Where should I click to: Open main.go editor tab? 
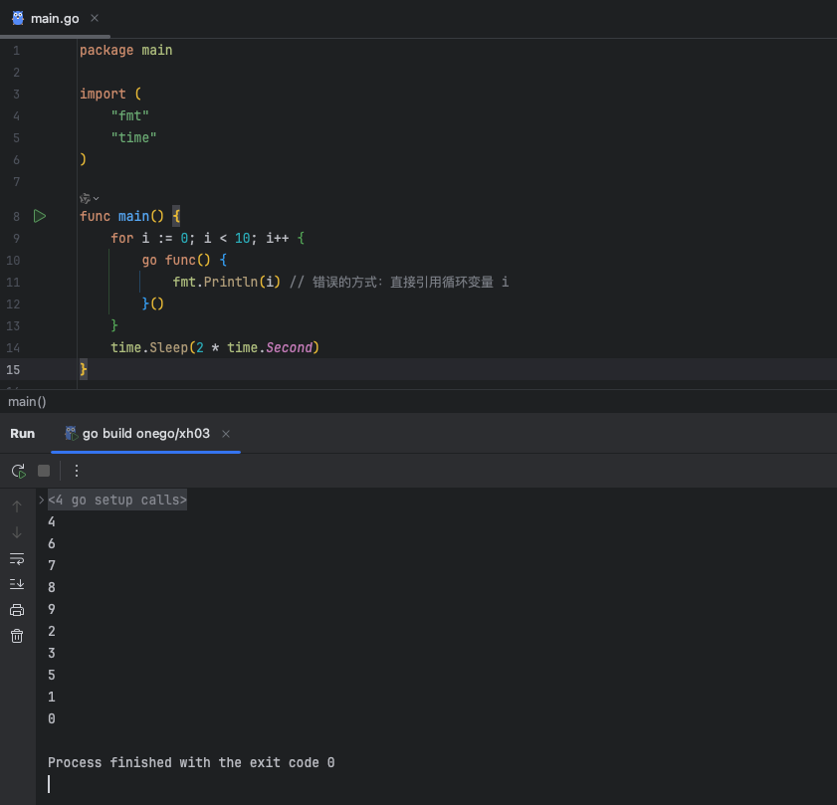pos(55,19)
